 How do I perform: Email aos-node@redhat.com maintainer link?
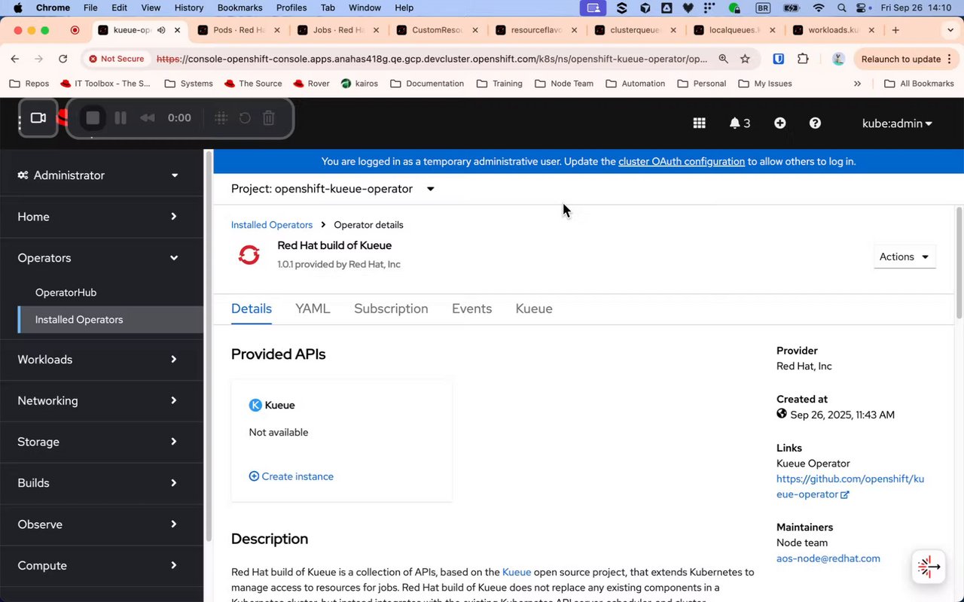pyautogui.click(x=828, y=558)
